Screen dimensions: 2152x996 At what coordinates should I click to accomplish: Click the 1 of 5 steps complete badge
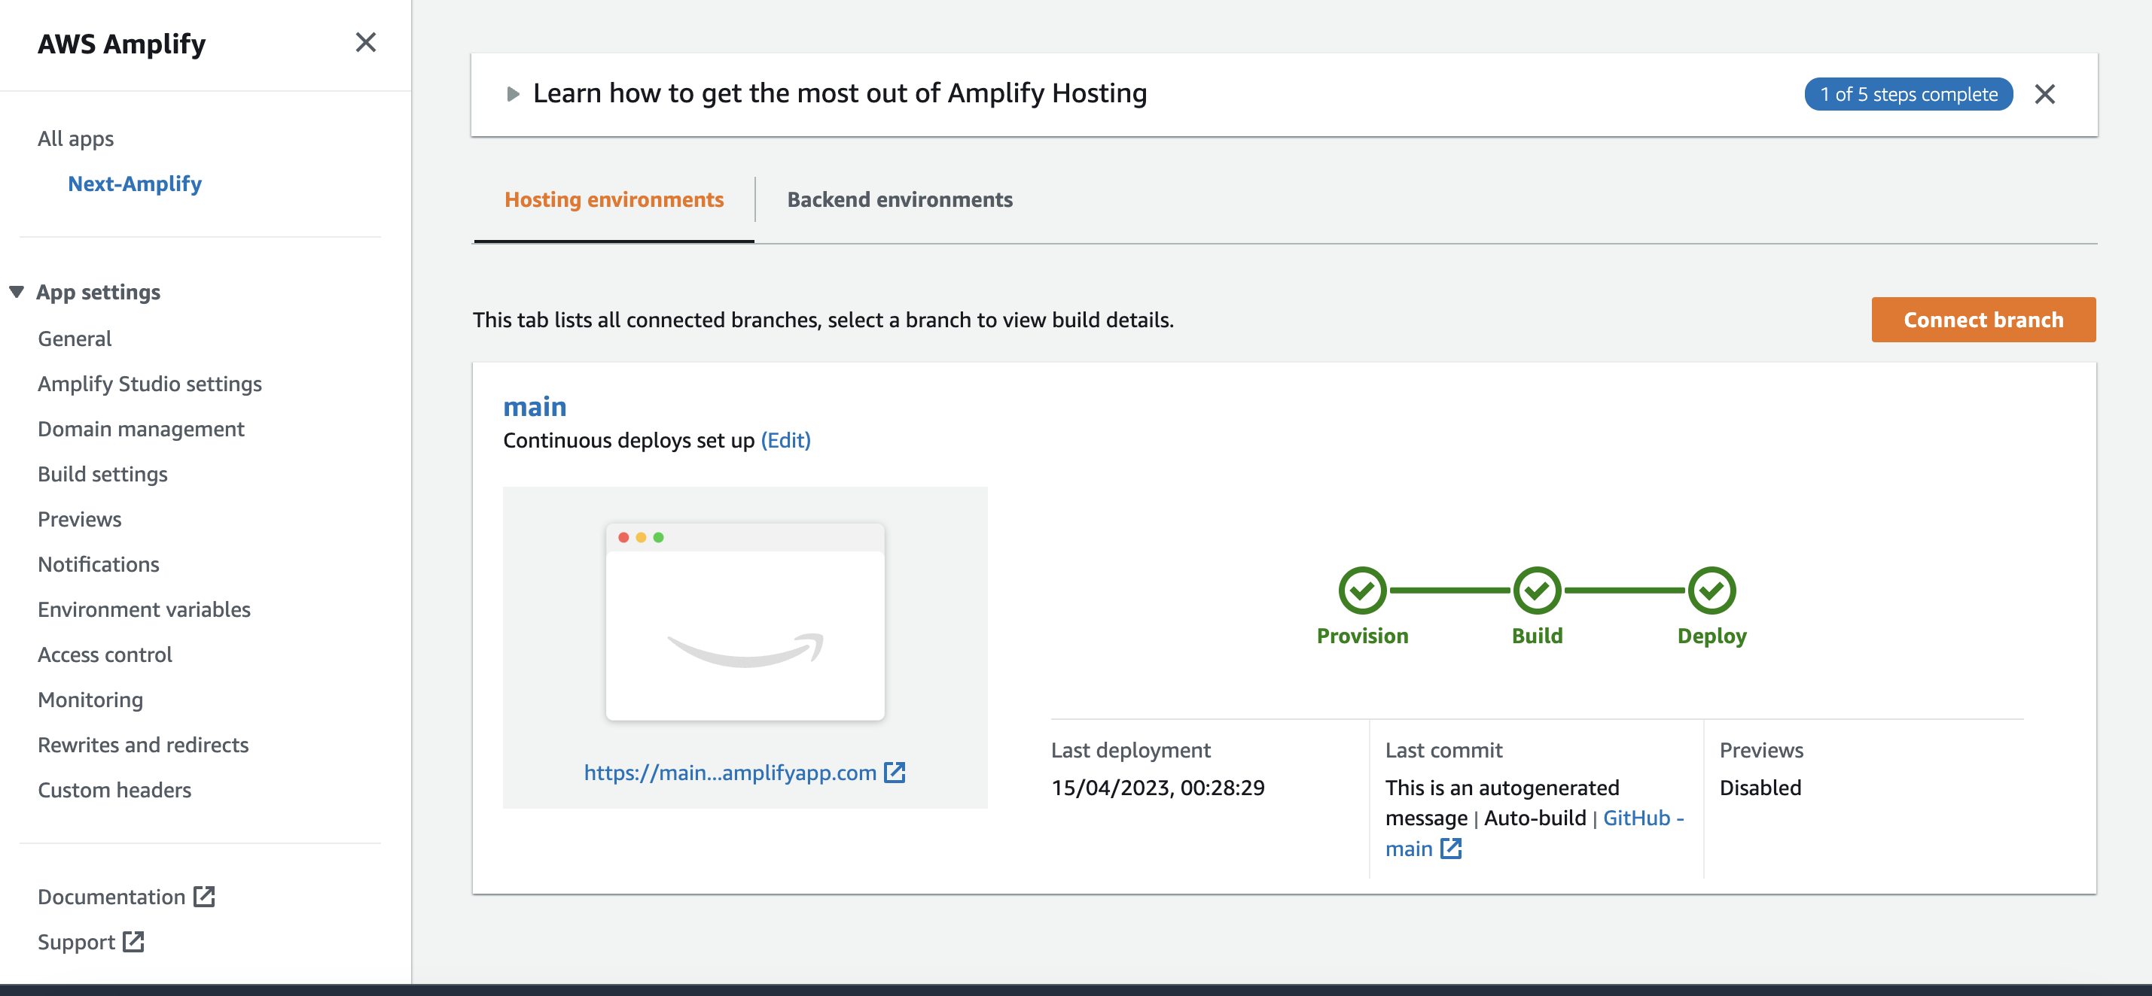[x=1908, y=94]
